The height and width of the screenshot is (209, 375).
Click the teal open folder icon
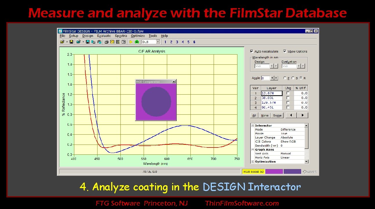click(x=78, y=42)
